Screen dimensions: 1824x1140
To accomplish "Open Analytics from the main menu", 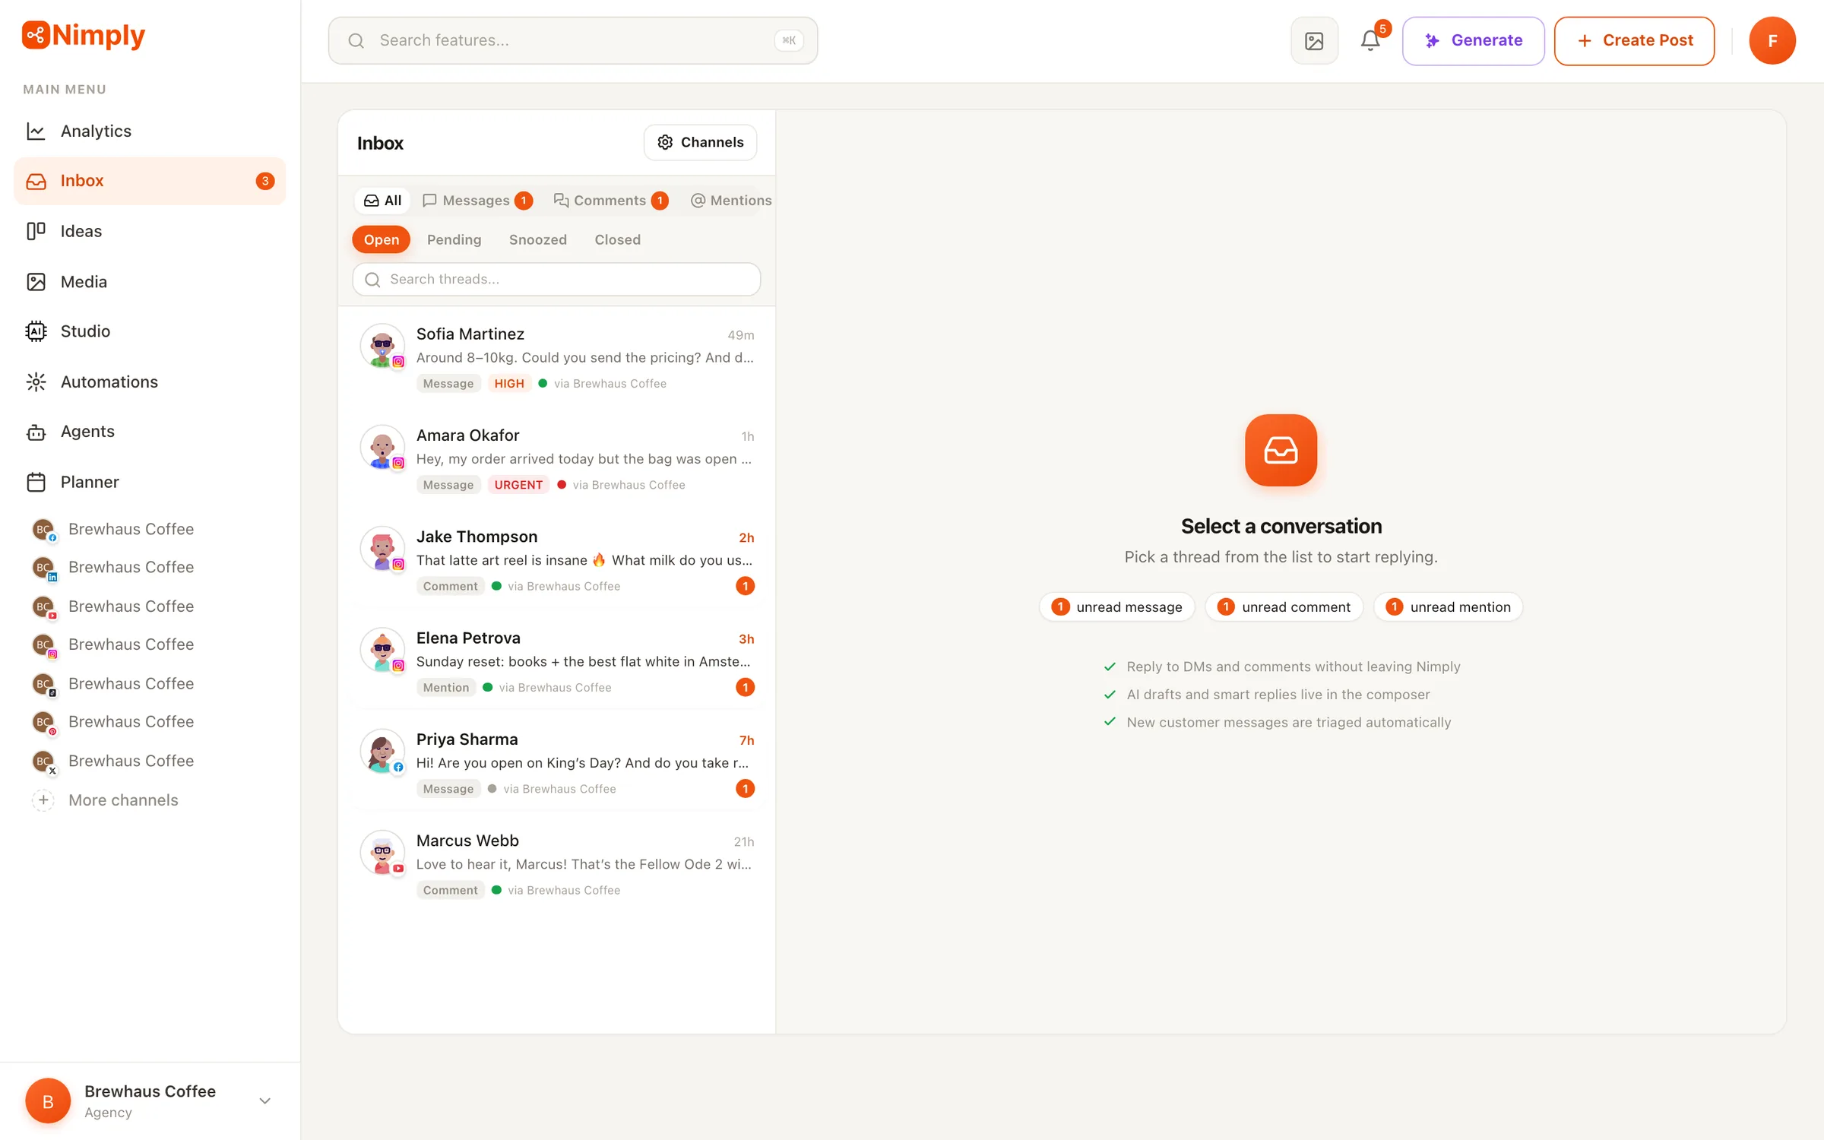I will 150,131.
